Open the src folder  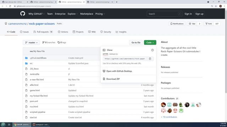(x=31, y=64)
